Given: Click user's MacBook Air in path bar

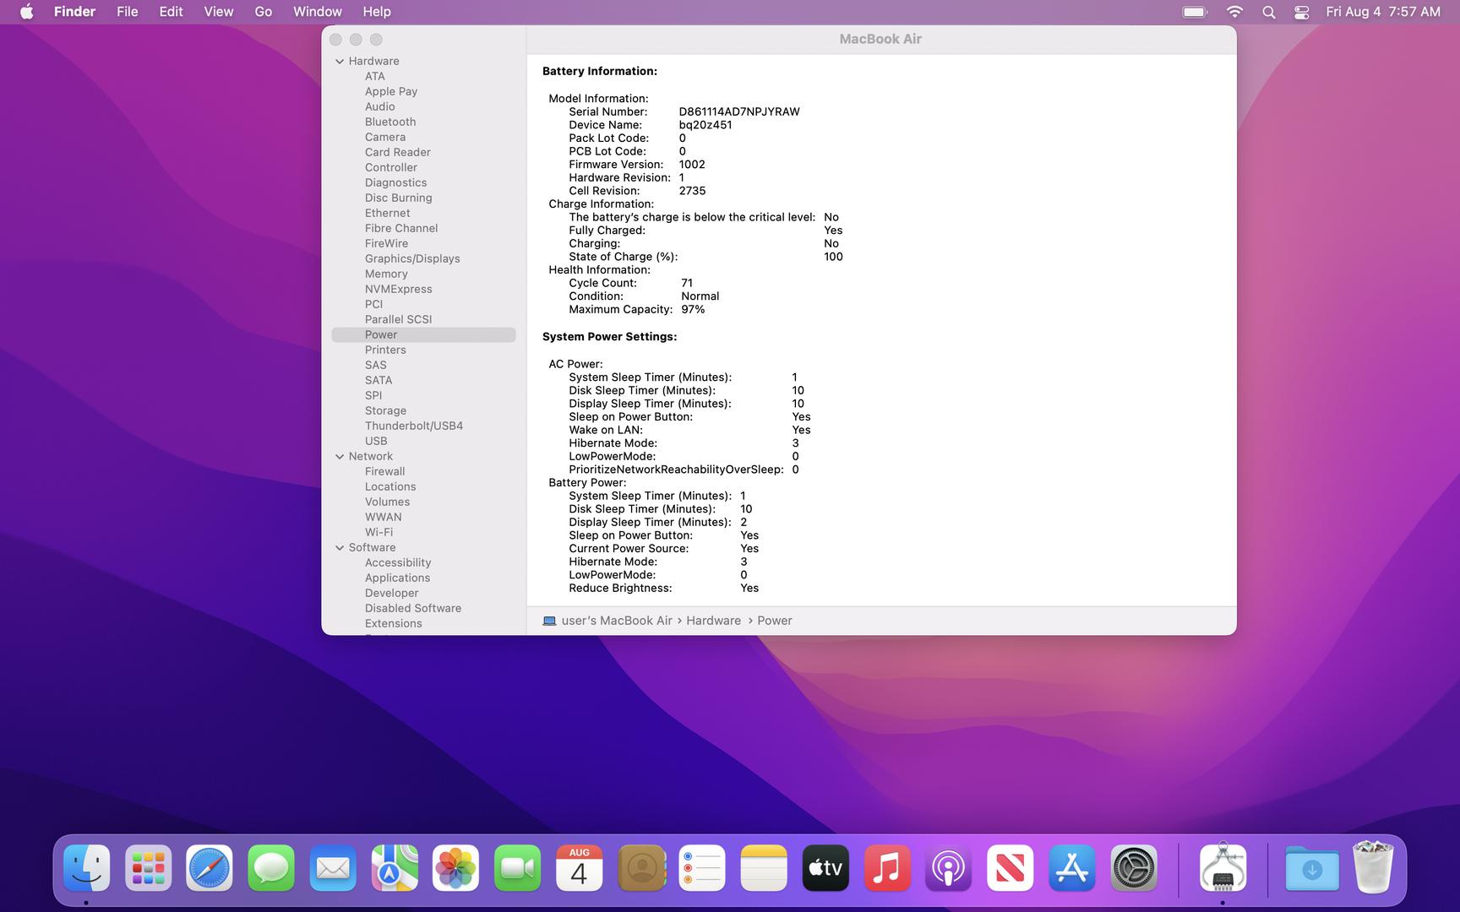Looking at the screenshot, I should click(x=617, y=621).
